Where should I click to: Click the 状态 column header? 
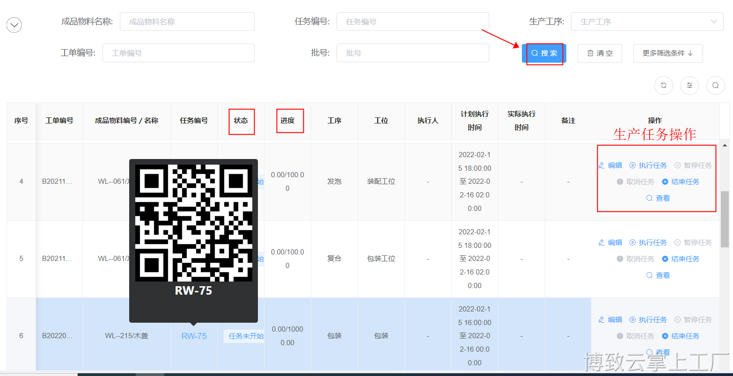tap(241, 121)
